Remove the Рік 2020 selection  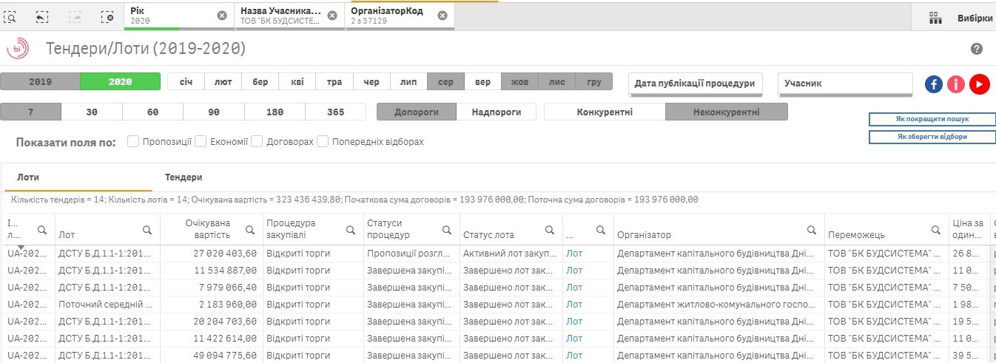(x=222, y=16)
